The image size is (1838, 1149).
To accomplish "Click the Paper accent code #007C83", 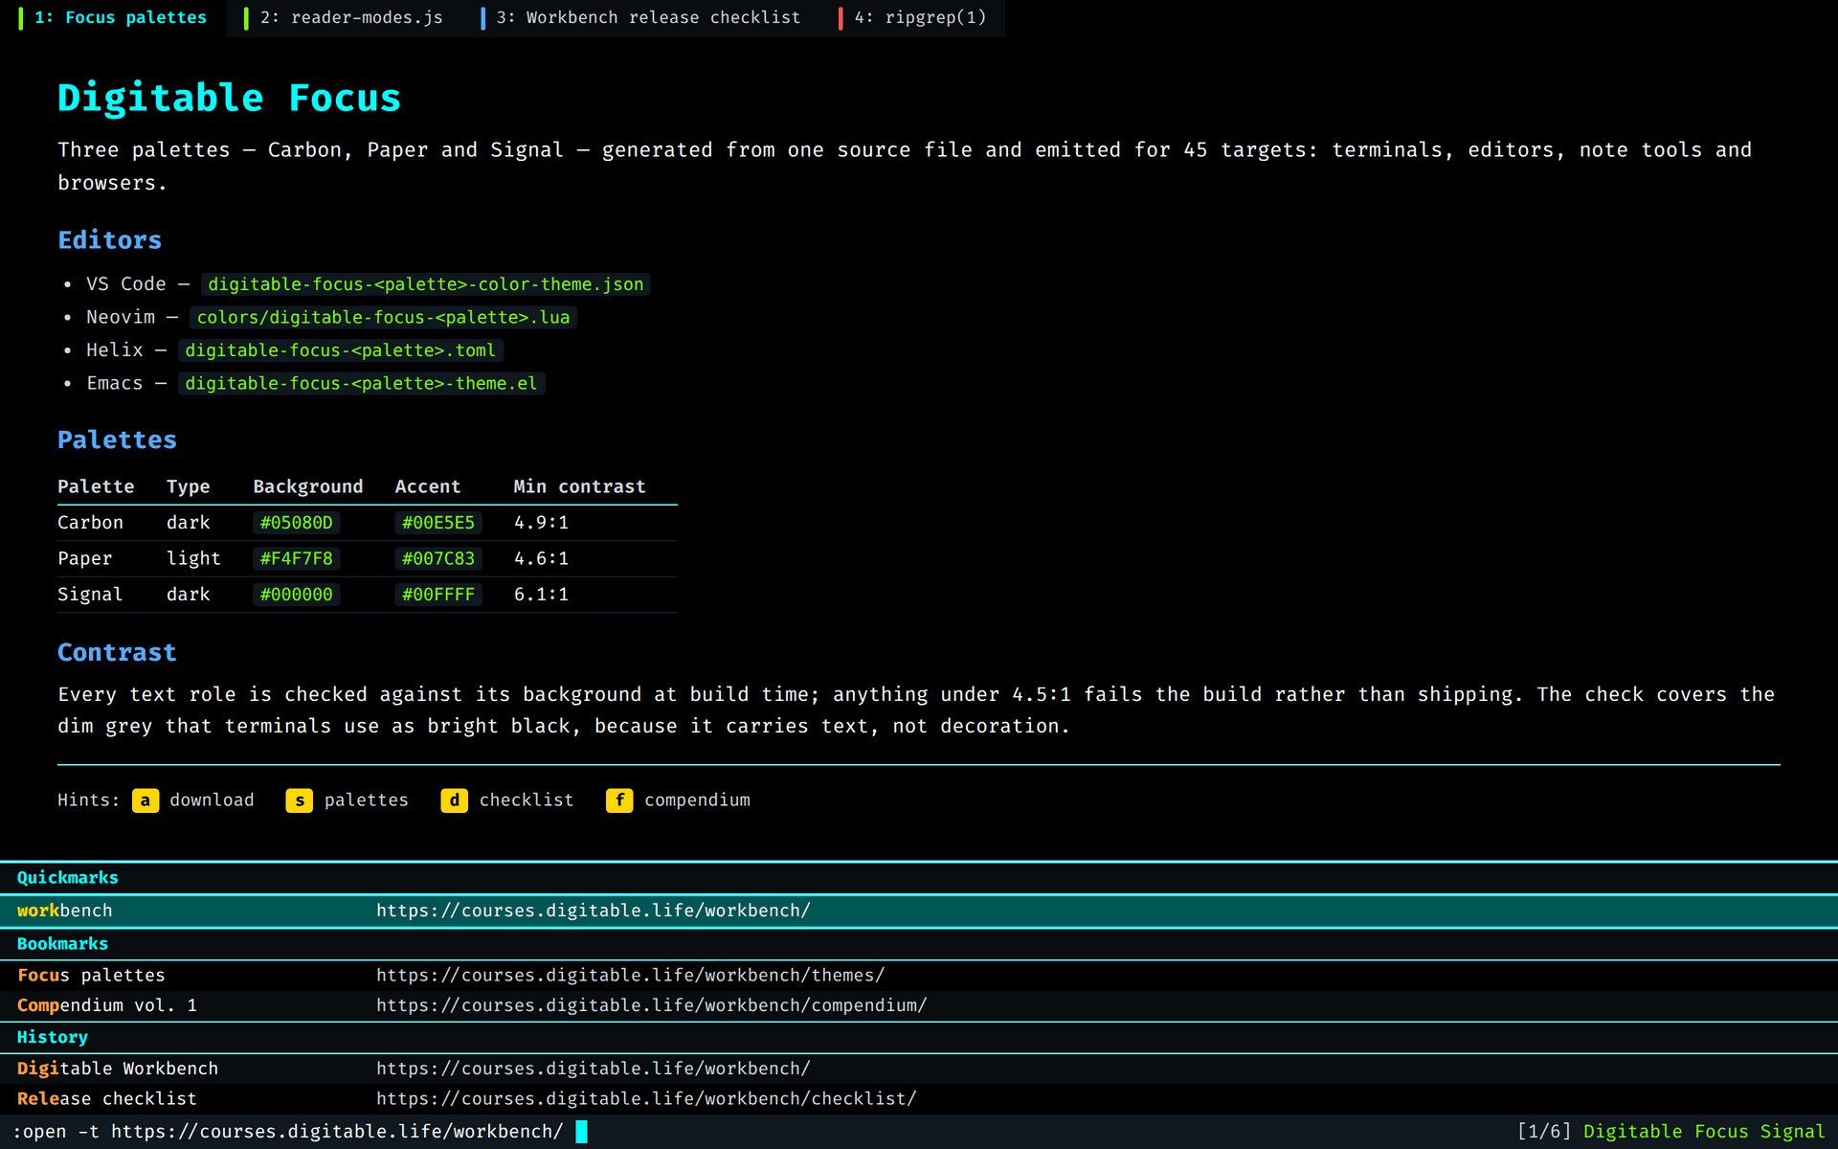I will tap(438, 559).
